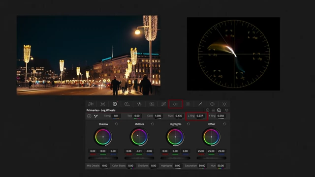This screenshot has height=177, width=315.
Task: Open the RGB Mixer palette
Action: 139,104
